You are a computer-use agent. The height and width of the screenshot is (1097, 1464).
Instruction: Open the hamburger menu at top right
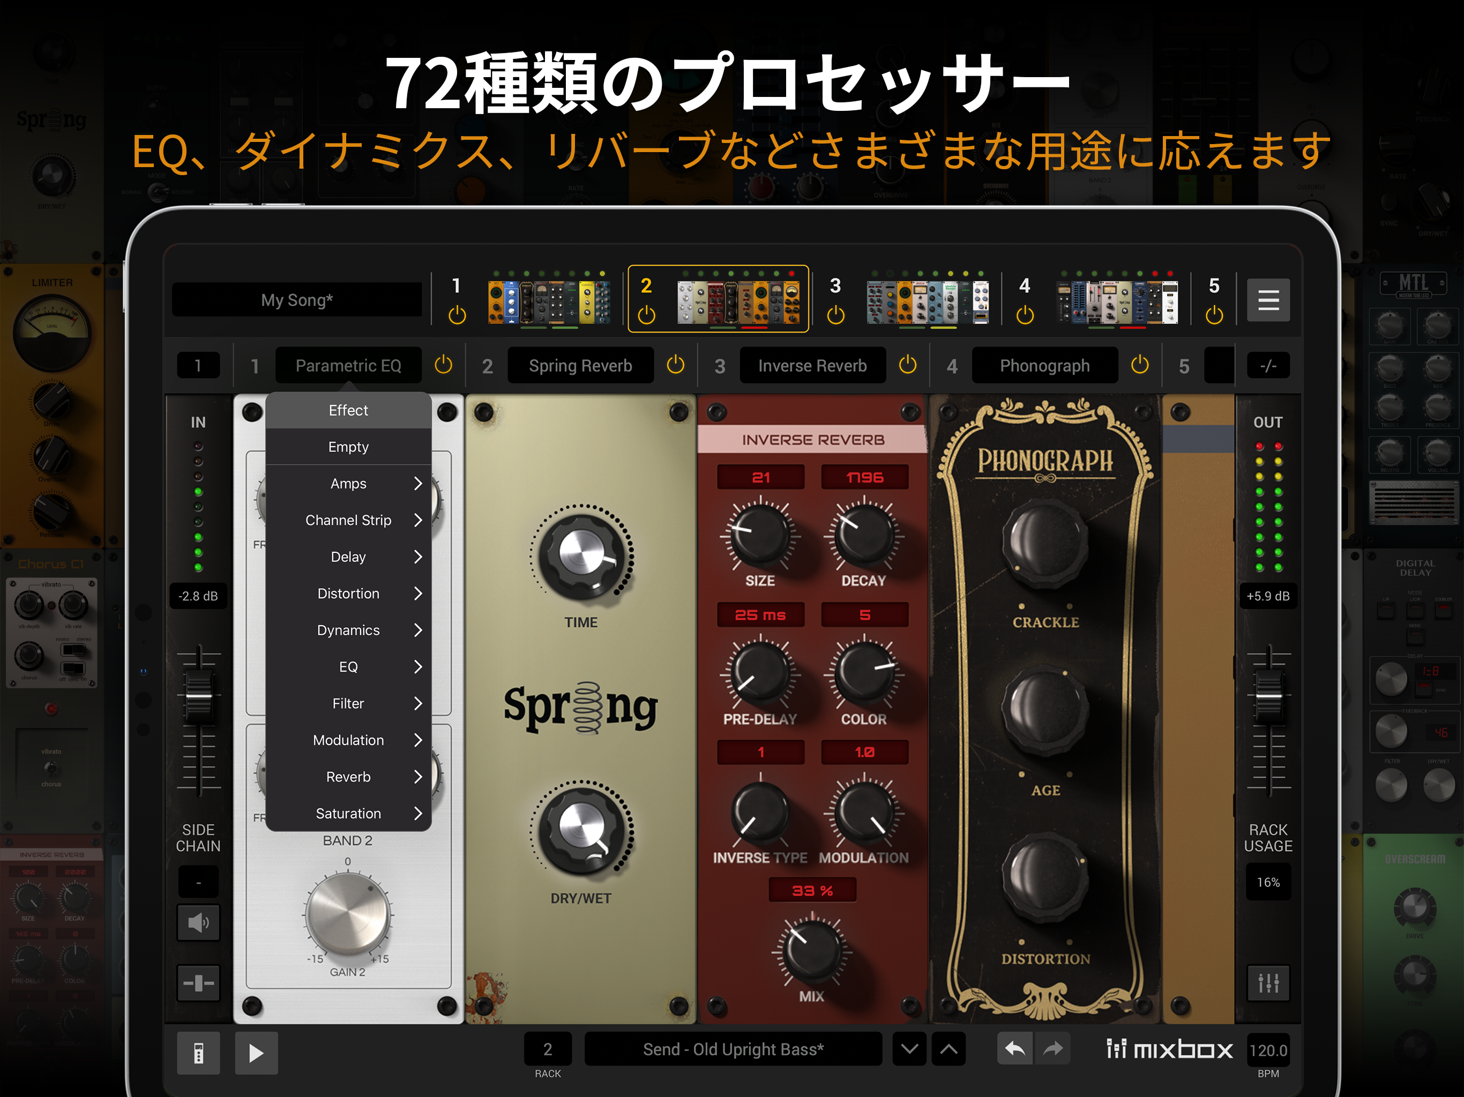[x=1267, y=300]
